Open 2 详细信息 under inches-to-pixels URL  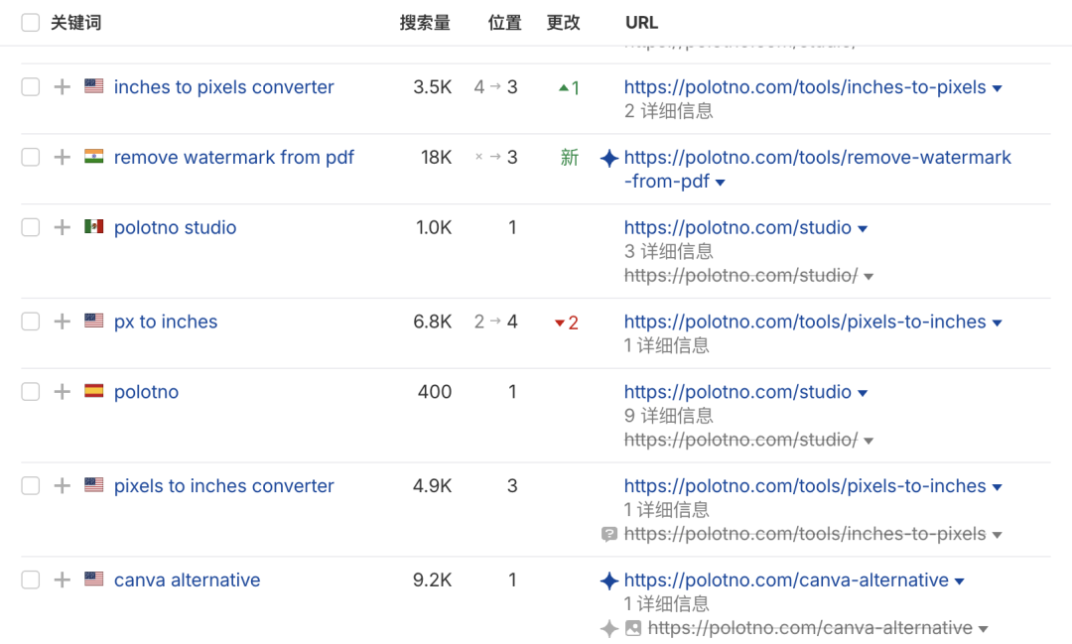coord(669,111)
